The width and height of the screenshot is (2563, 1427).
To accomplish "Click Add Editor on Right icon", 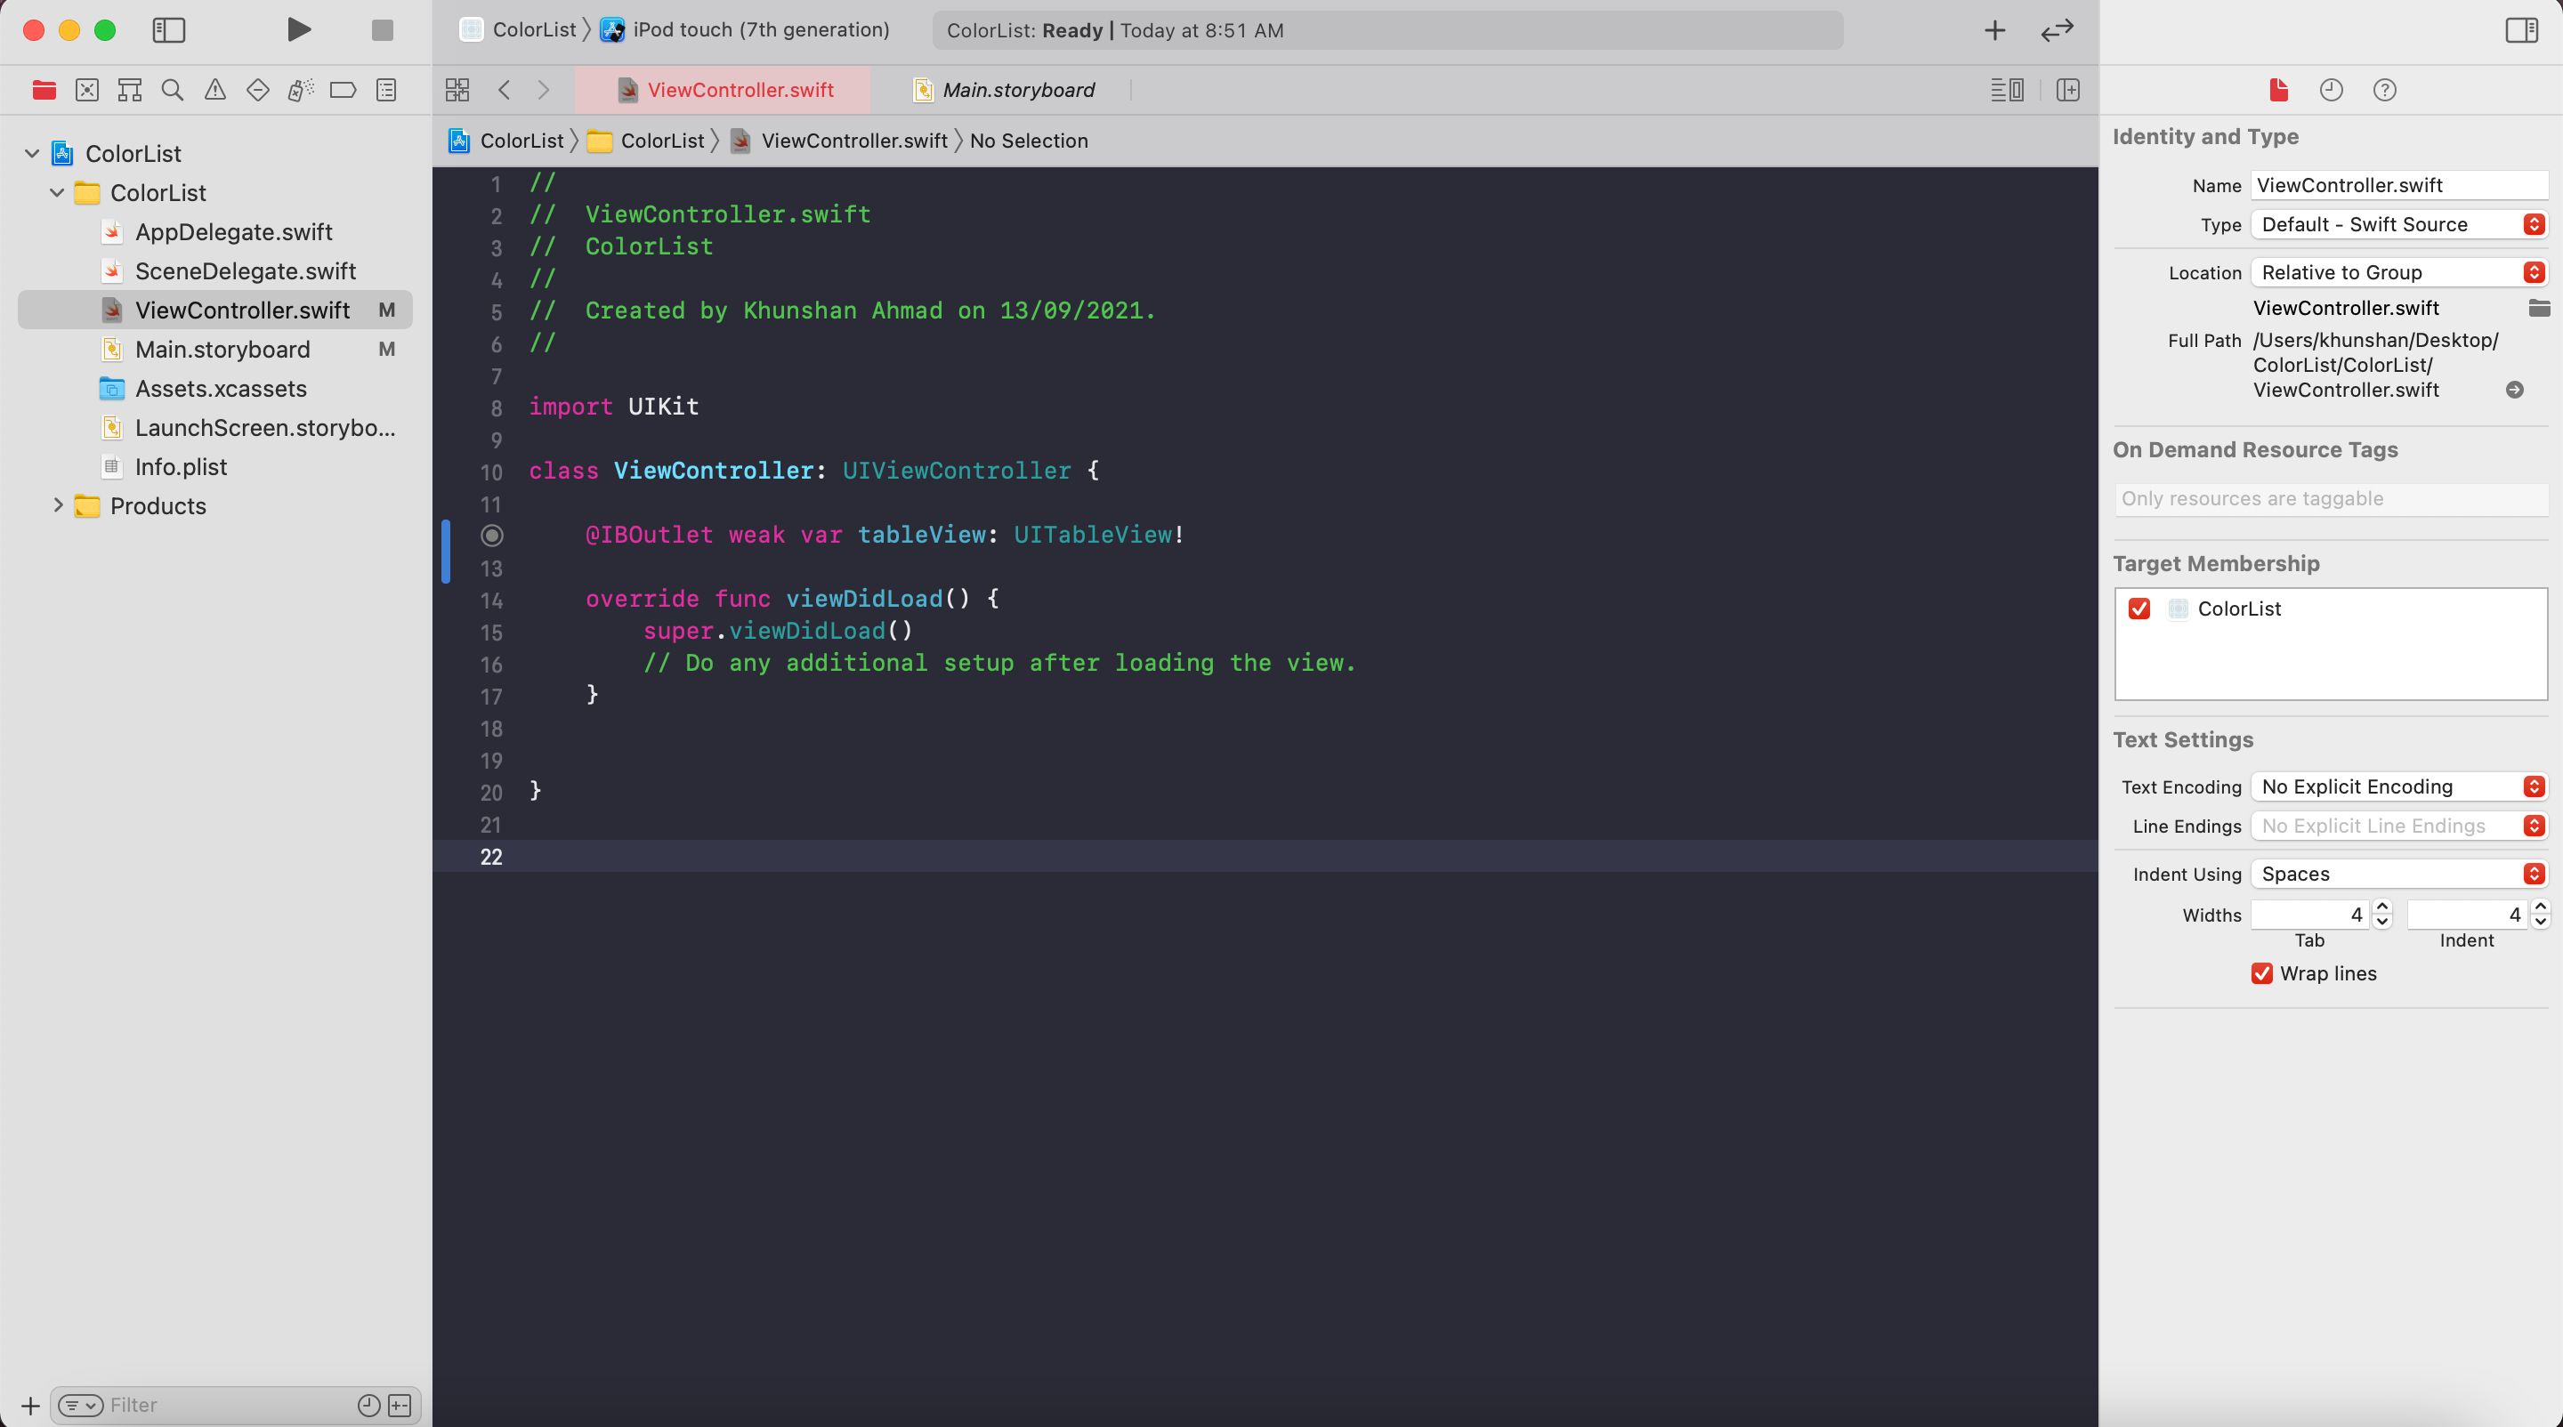I will coord(2067,91).
